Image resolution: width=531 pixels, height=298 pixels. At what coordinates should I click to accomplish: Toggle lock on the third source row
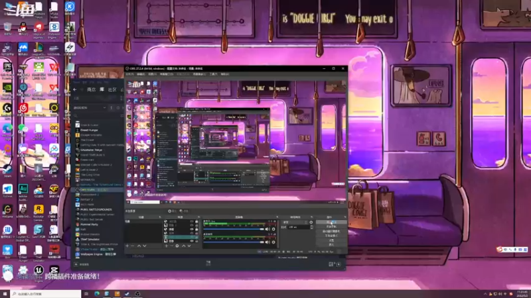pyautogui.click(x=196, y=229)
